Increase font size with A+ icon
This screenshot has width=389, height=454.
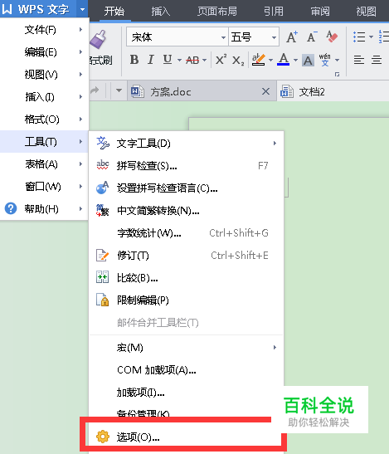(292, 37)
